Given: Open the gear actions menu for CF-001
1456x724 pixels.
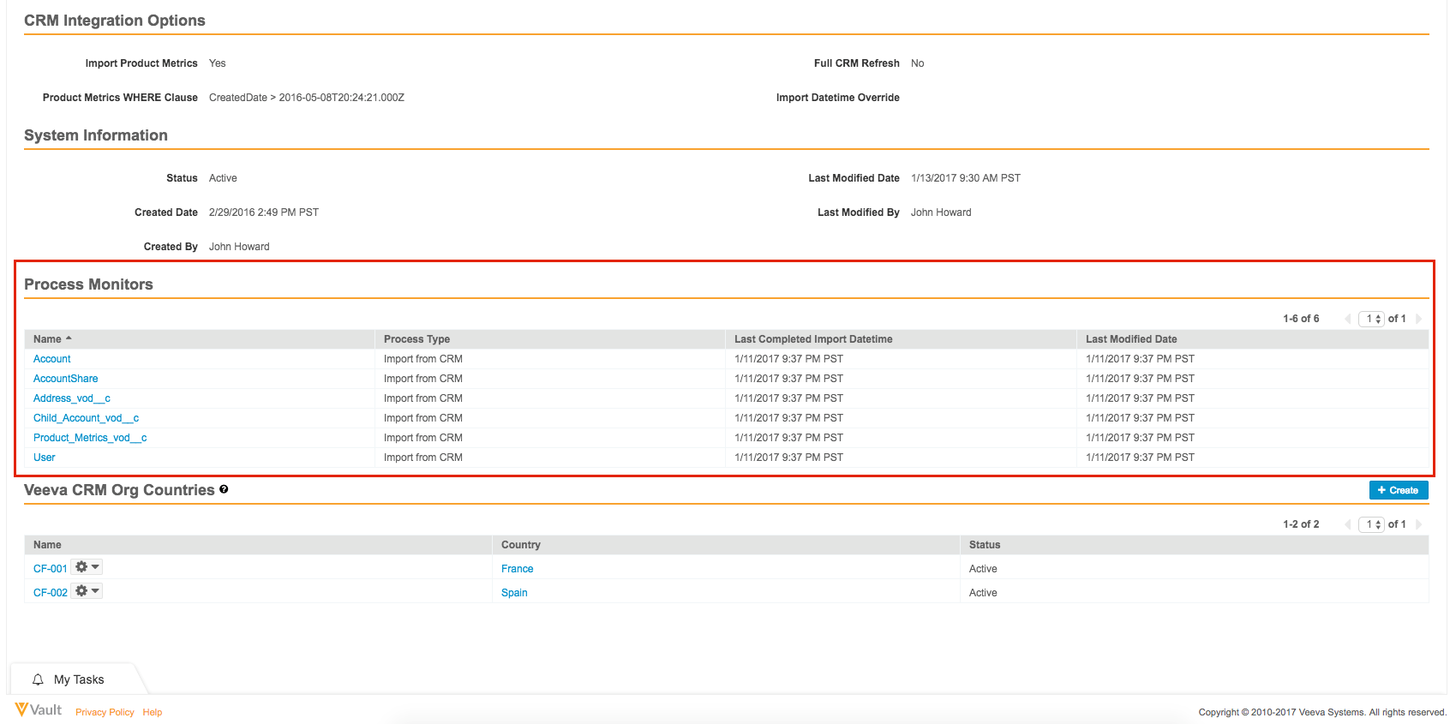Looking at the screenshot, I should (x=87, y=567).
